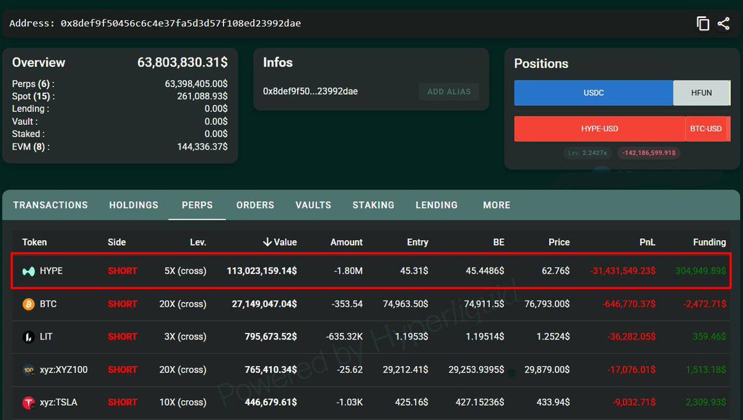Click LIT amount -635.32K
743x420 pixels.
pos(344,336)
